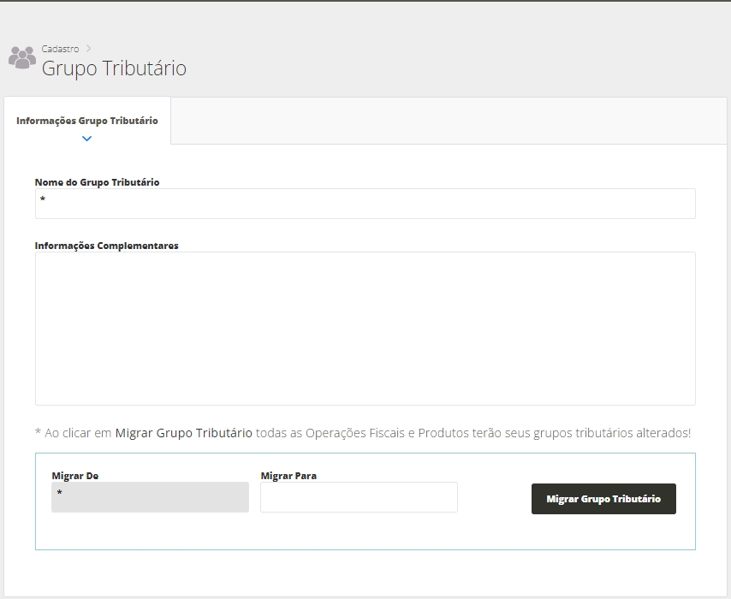Image resolution: width=731 pixels, height=599 pixels.
Task: Focus the Nome do Grupo Tributário field
Action: click(365, 204)
